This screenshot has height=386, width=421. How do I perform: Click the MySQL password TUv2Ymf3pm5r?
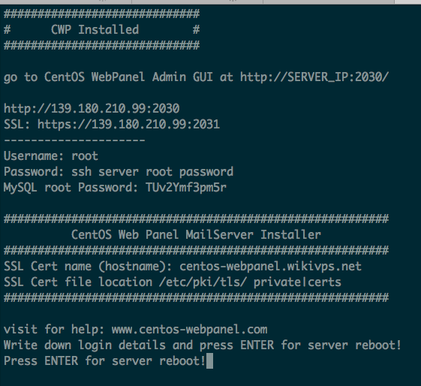click(186, 188)
